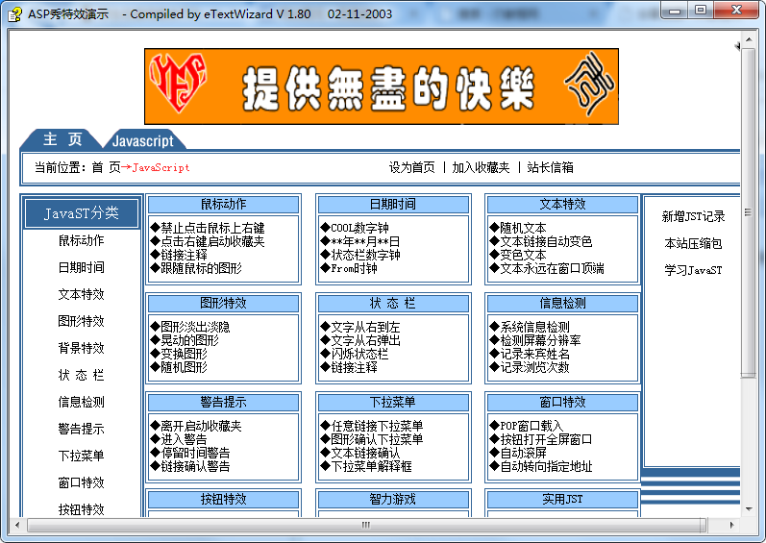The image size is (766, 543).
Task: Click the horizontal scrollbar right arrow
Action: 732,525
